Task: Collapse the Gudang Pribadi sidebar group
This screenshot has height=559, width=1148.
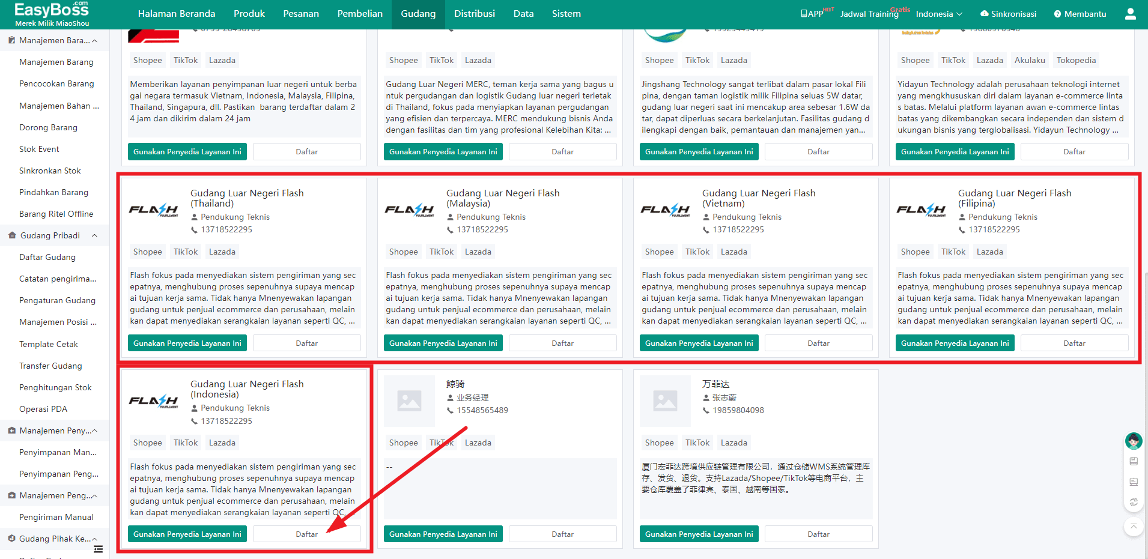Action: (94, 235)
